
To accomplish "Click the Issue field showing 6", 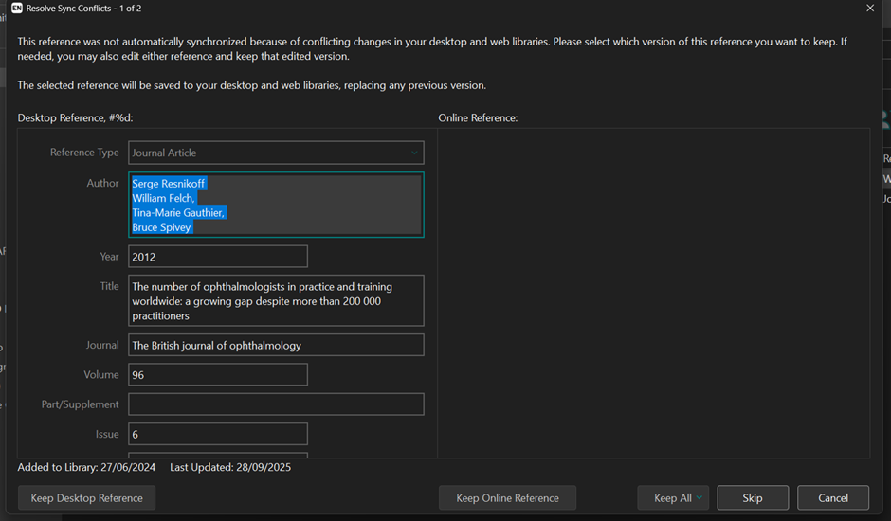I will (x=218, y=434).
